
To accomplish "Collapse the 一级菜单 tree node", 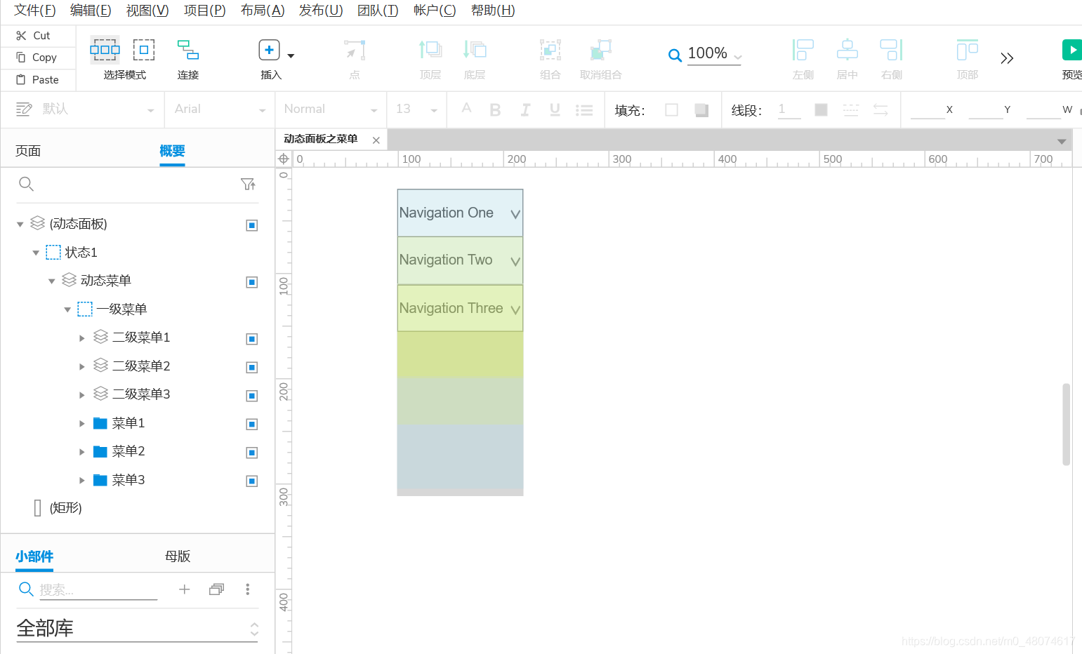I will (67, 309).
